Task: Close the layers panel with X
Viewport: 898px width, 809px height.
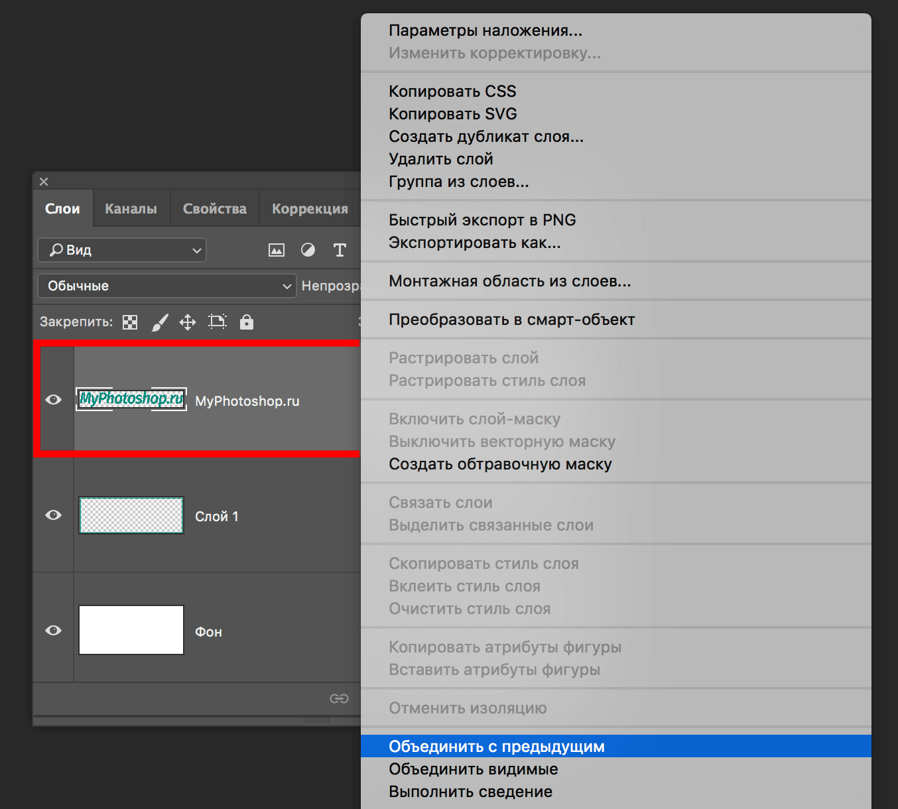Action: (44, 182)
